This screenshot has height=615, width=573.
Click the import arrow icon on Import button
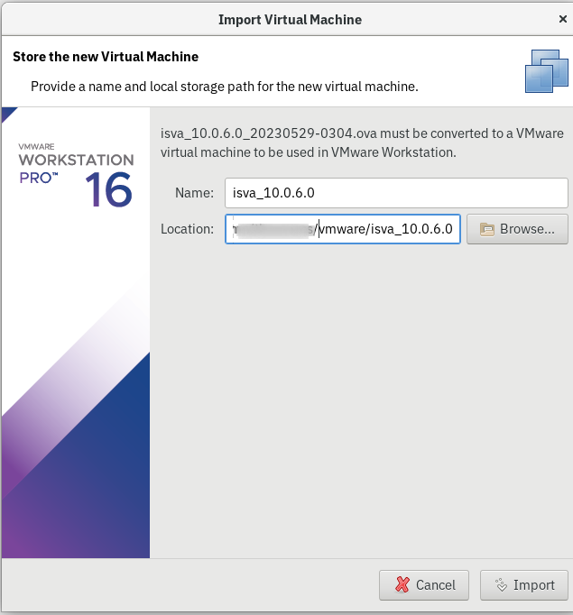(x=501, y=585)
